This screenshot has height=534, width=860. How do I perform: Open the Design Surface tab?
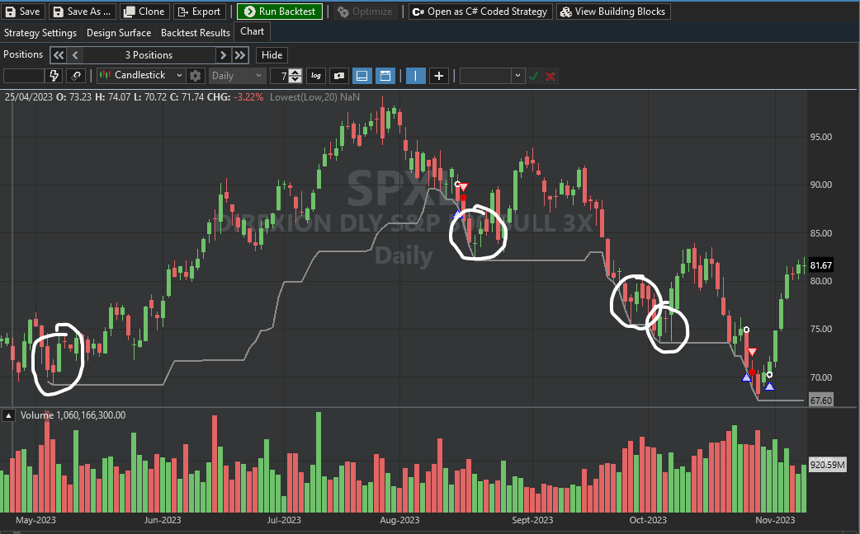(x=119, y=33)
